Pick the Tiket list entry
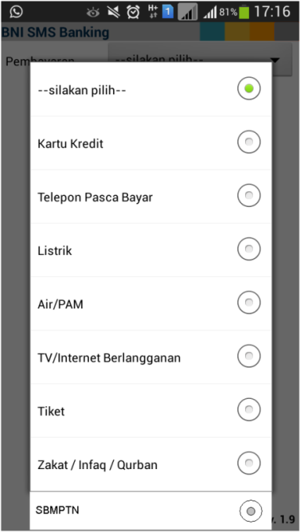The height and width of the screenshot is (532, 301). (x=151, y=411)
